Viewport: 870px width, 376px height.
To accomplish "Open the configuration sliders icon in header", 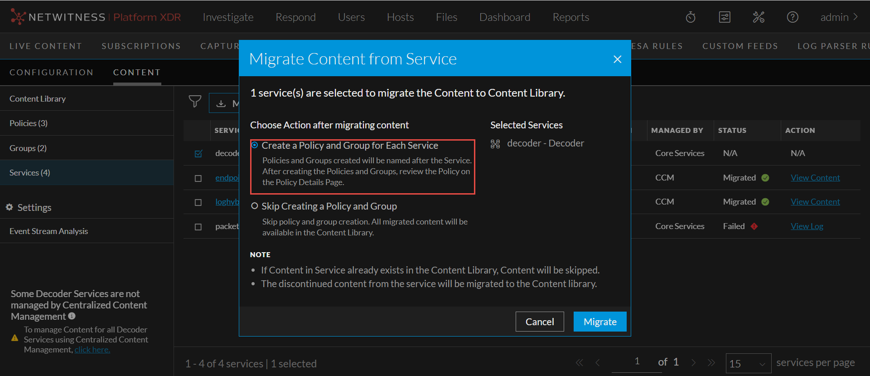I will coord(725,17).
